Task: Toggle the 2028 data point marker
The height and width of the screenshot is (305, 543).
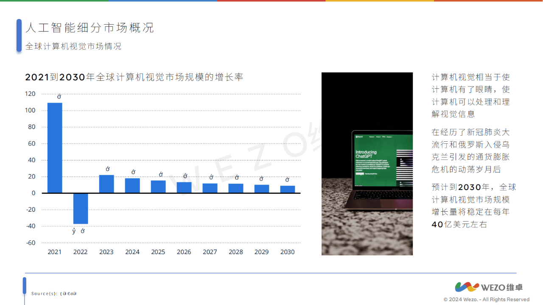Action: pyautogui.click(x=236, y=177)
